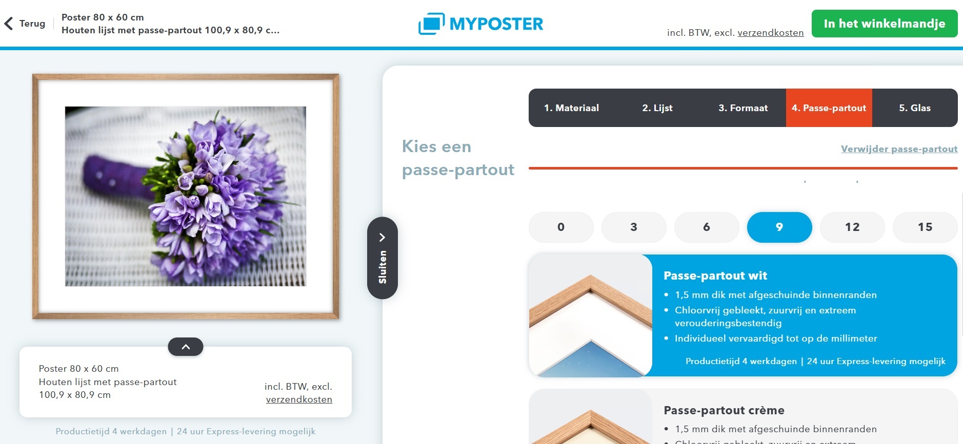
Task: Choose the Passe-partout crème option
Action: 743,416
